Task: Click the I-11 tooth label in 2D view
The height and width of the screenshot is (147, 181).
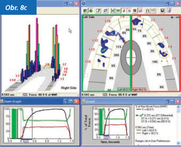Action: click(100, 31)
